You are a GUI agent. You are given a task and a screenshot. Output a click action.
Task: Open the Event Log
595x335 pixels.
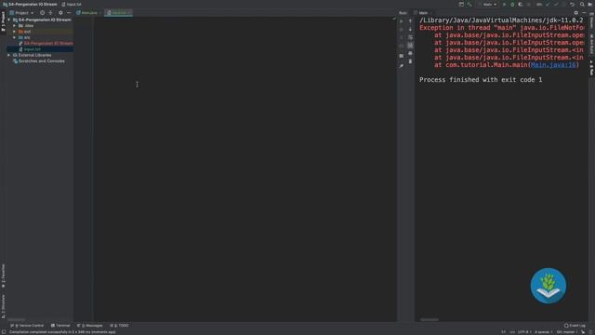coord(575,326)
